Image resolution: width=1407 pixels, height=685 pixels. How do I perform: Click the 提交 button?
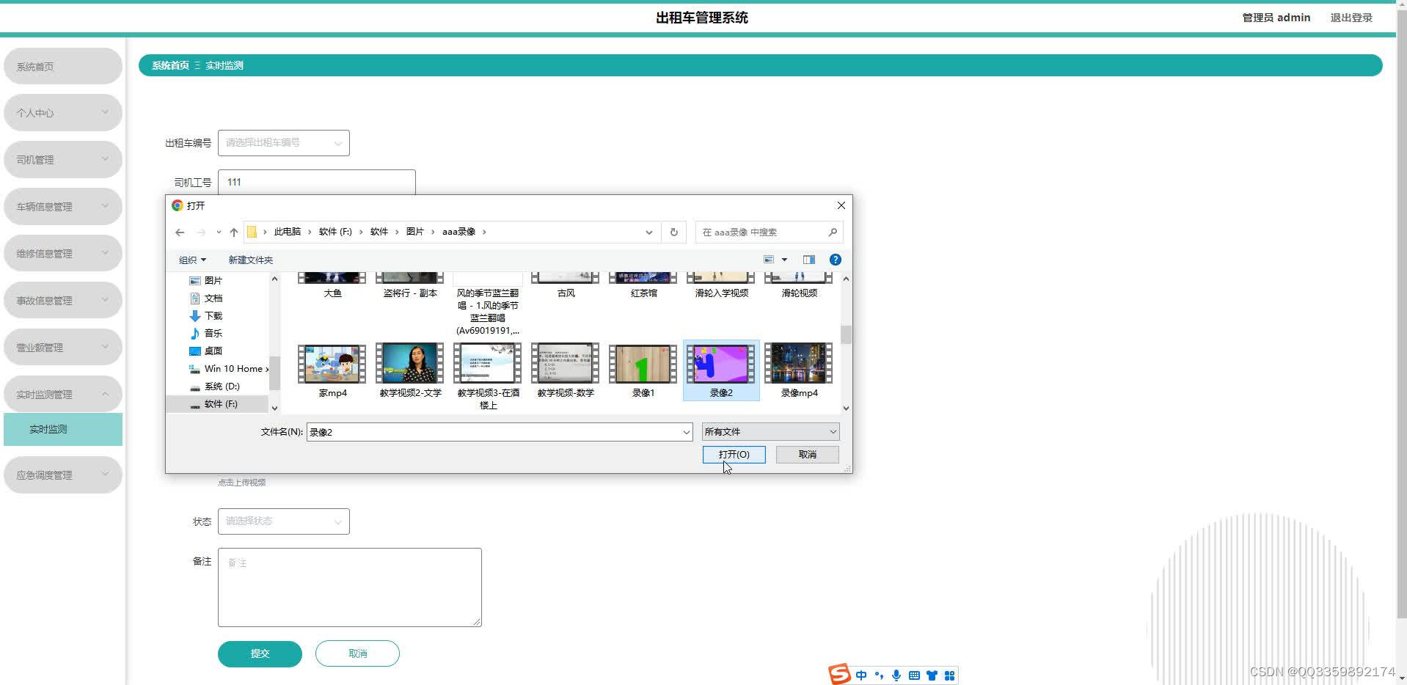coord(260,653)
